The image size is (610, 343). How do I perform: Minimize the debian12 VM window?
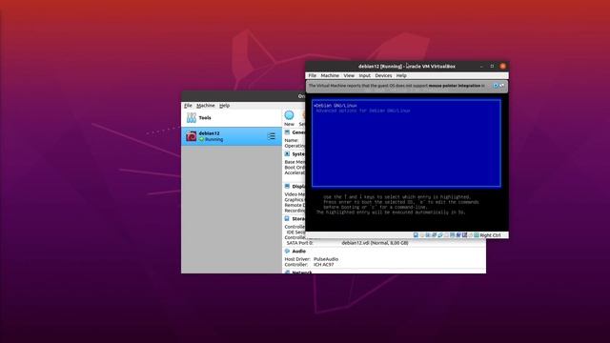click(x=481, y=66)
